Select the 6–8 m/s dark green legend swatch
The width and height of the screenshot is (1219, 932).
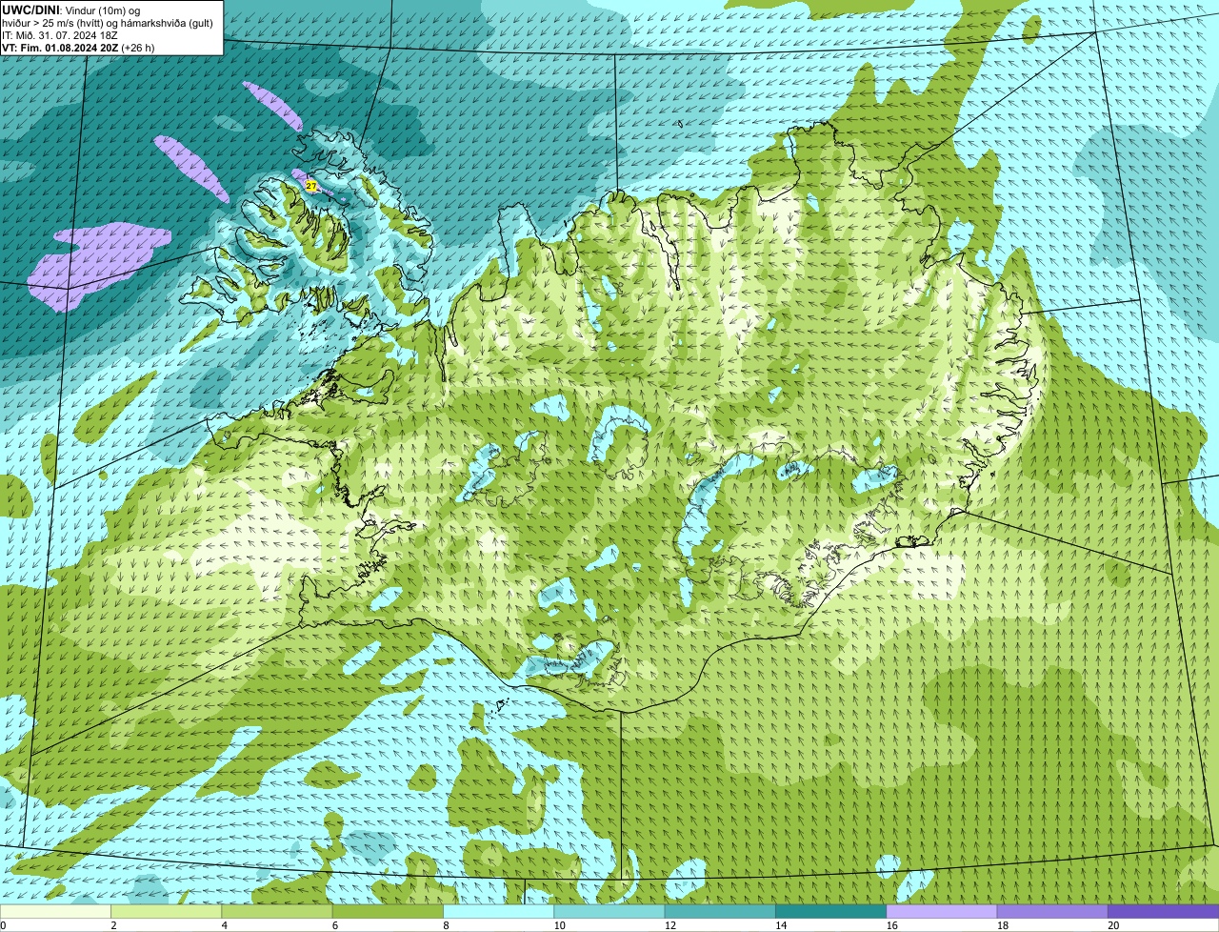pyautogui.click(x=388, y=911)
